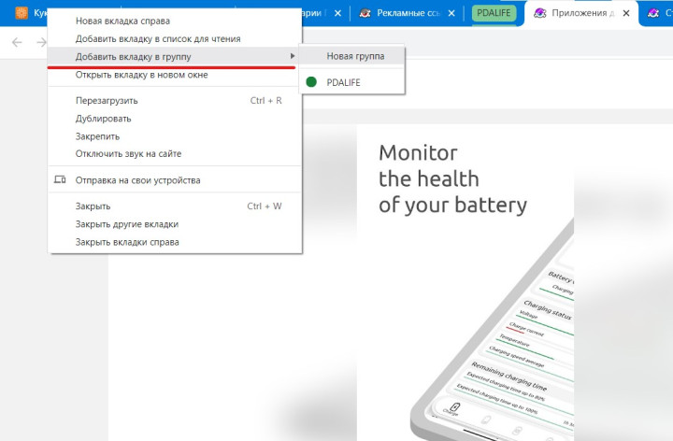Close the Рекламные ссылки tab
673x441 pixels.
pyautogui.click(x=451, y=13)
